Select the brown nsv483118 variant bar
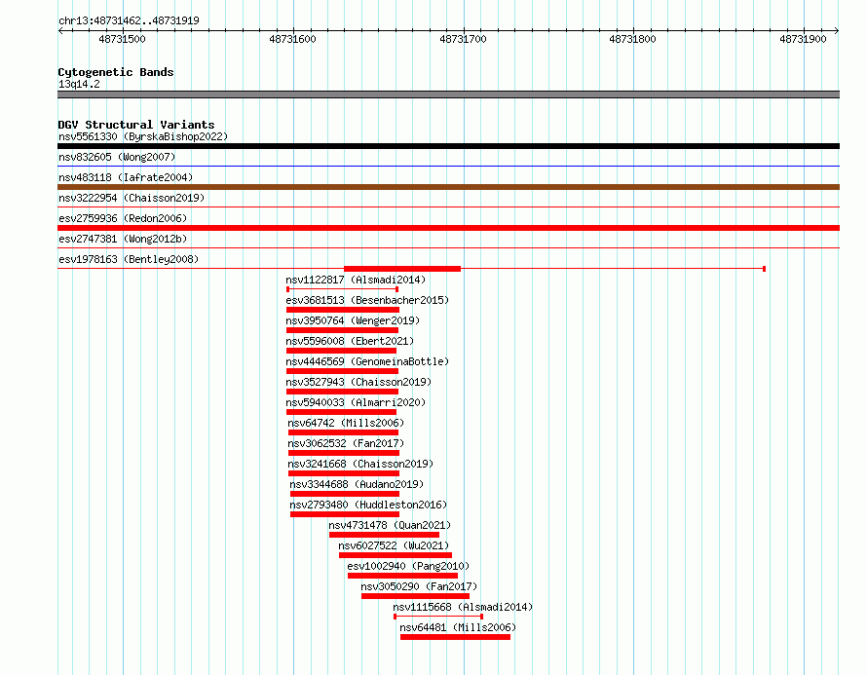 pos(448,187)
